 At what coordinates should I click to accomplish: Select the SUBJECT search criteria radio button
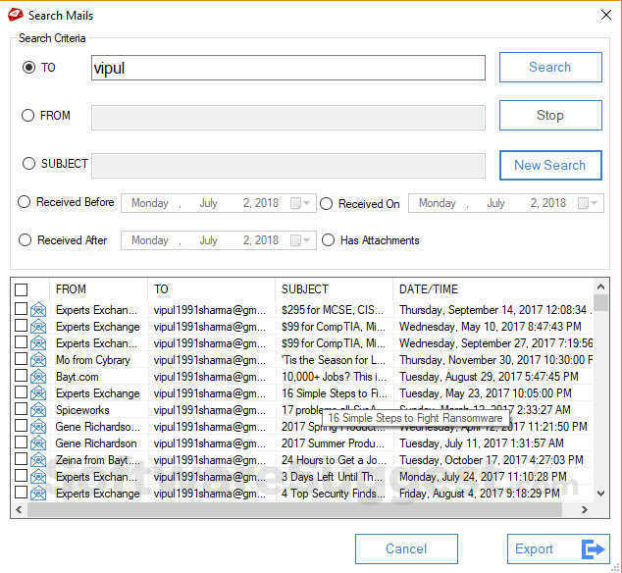click(28, 164)
